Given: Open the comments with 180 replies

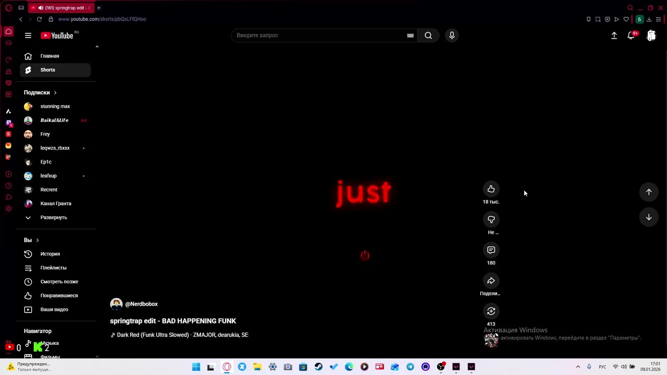Looking at the screenshot, I should (491, 250).
